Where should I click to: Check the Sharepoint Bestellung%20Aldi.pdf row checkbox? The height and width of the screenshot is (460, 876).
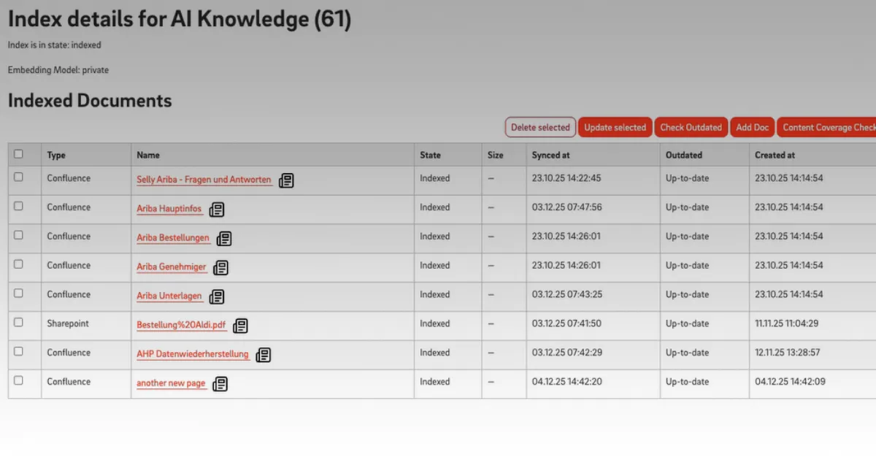click(19, 322)
